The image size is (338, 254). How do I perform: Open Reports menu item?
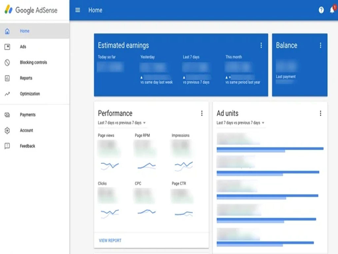(35, 78)
